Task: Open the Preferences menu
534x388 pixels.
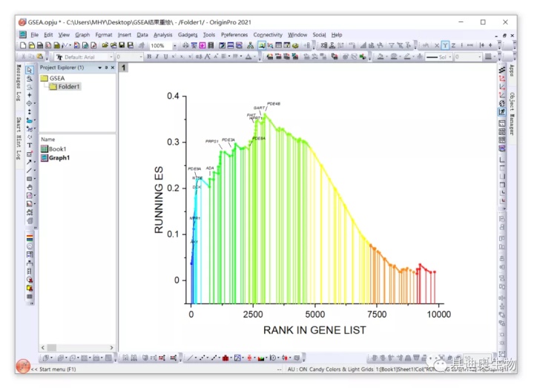Action: [234, 35]
